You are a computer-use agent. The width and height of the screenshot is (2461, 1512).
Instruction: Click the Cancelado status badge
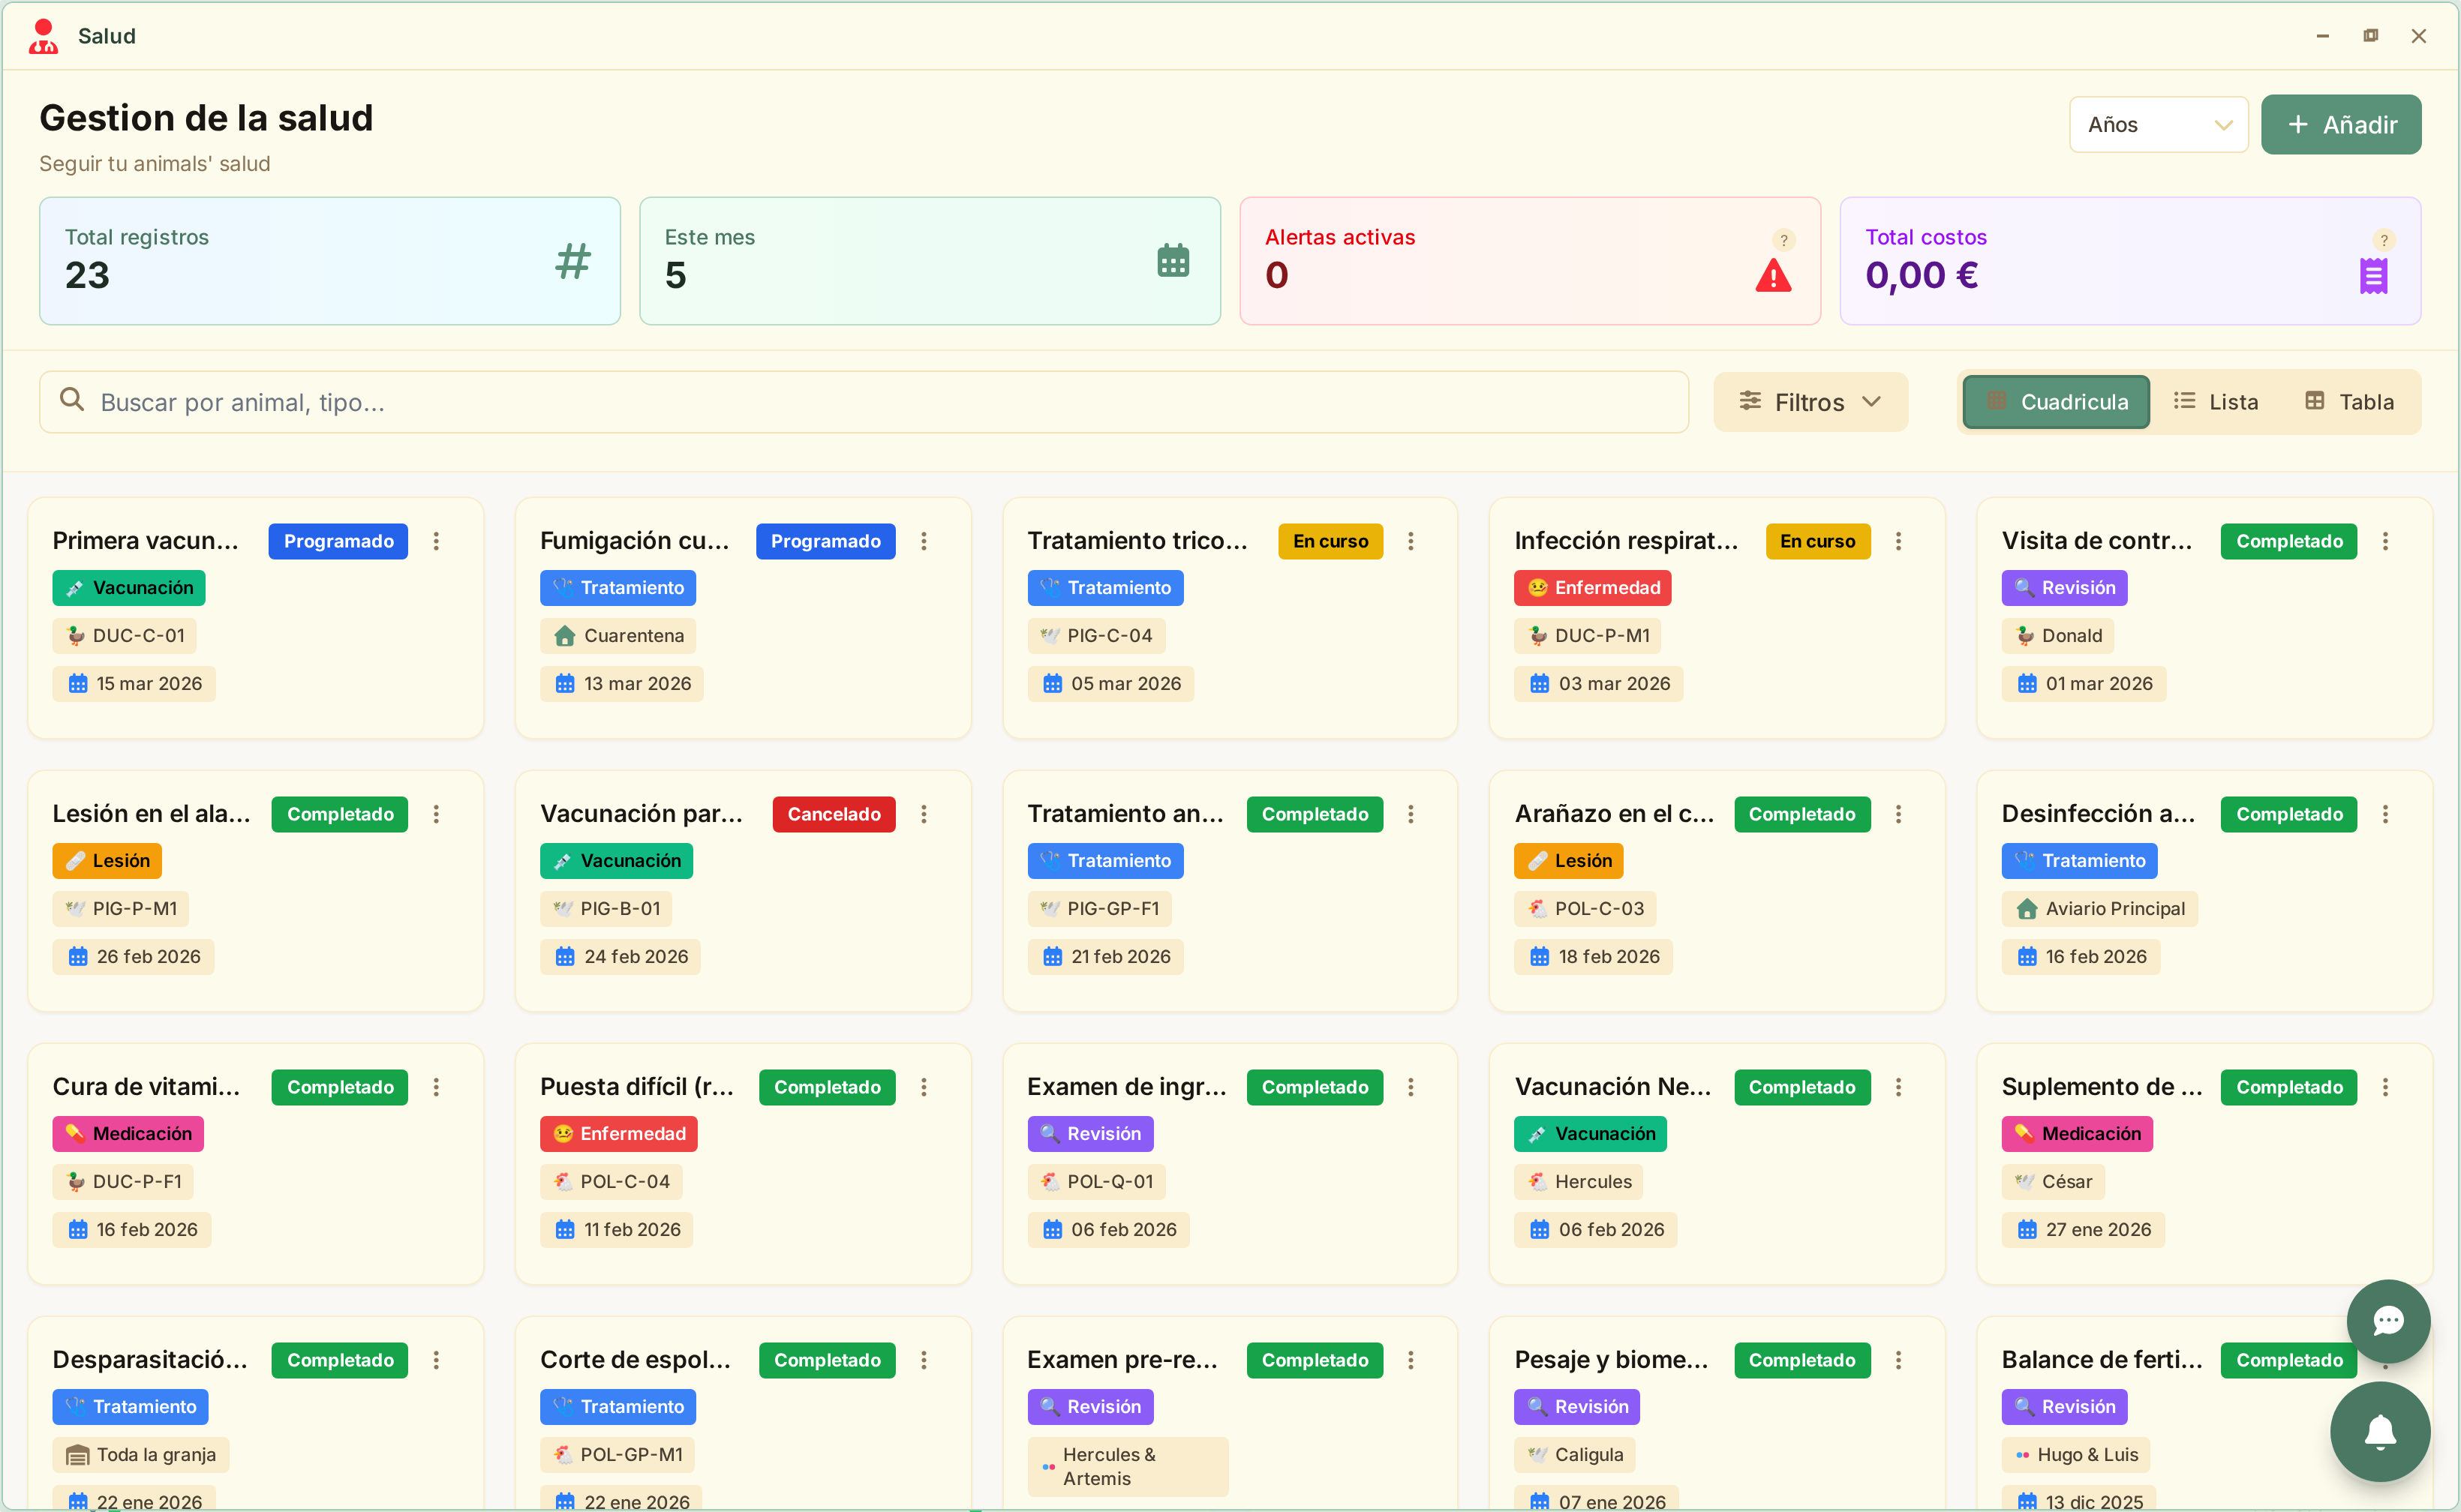[x=834, y=814]
